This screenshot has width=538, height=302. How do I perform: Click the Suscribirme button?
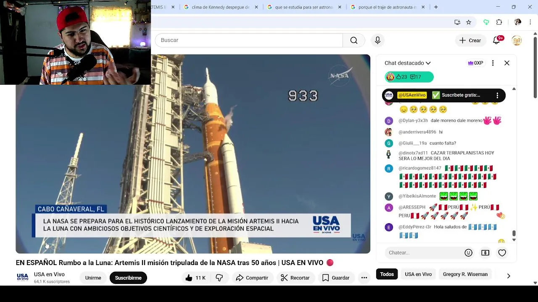point(128,278)
